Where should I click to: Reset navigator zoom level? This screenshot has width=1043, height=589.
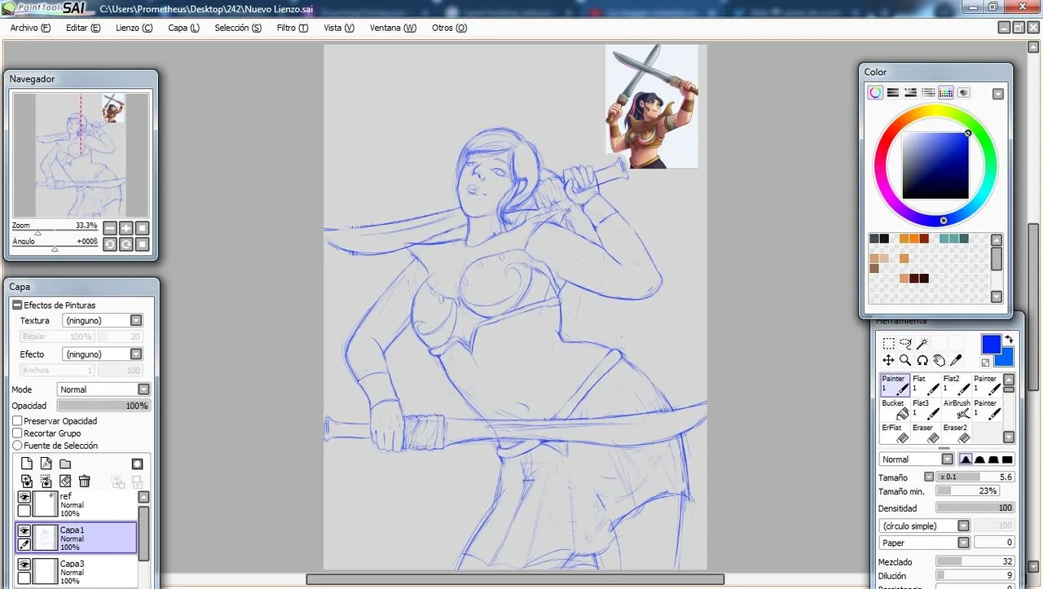tap(142, 228)
